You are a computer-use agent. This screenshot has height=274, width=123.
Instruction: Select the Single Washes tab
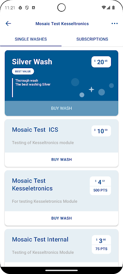[x=31, y=39]
